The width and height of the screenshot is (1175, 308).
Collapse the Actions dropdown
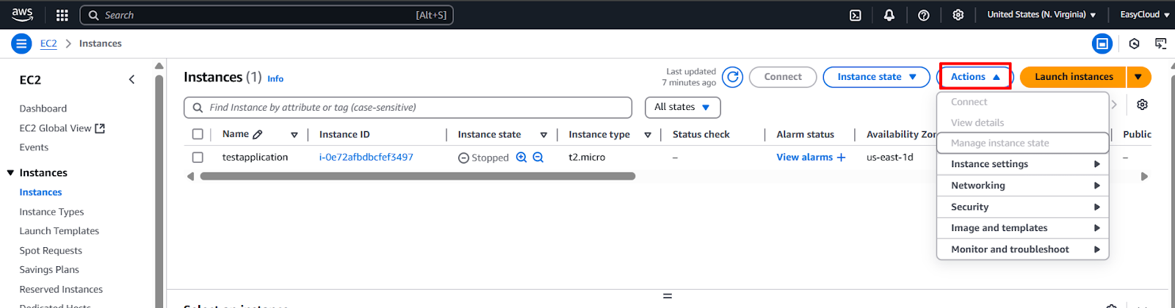click(975, 77)
